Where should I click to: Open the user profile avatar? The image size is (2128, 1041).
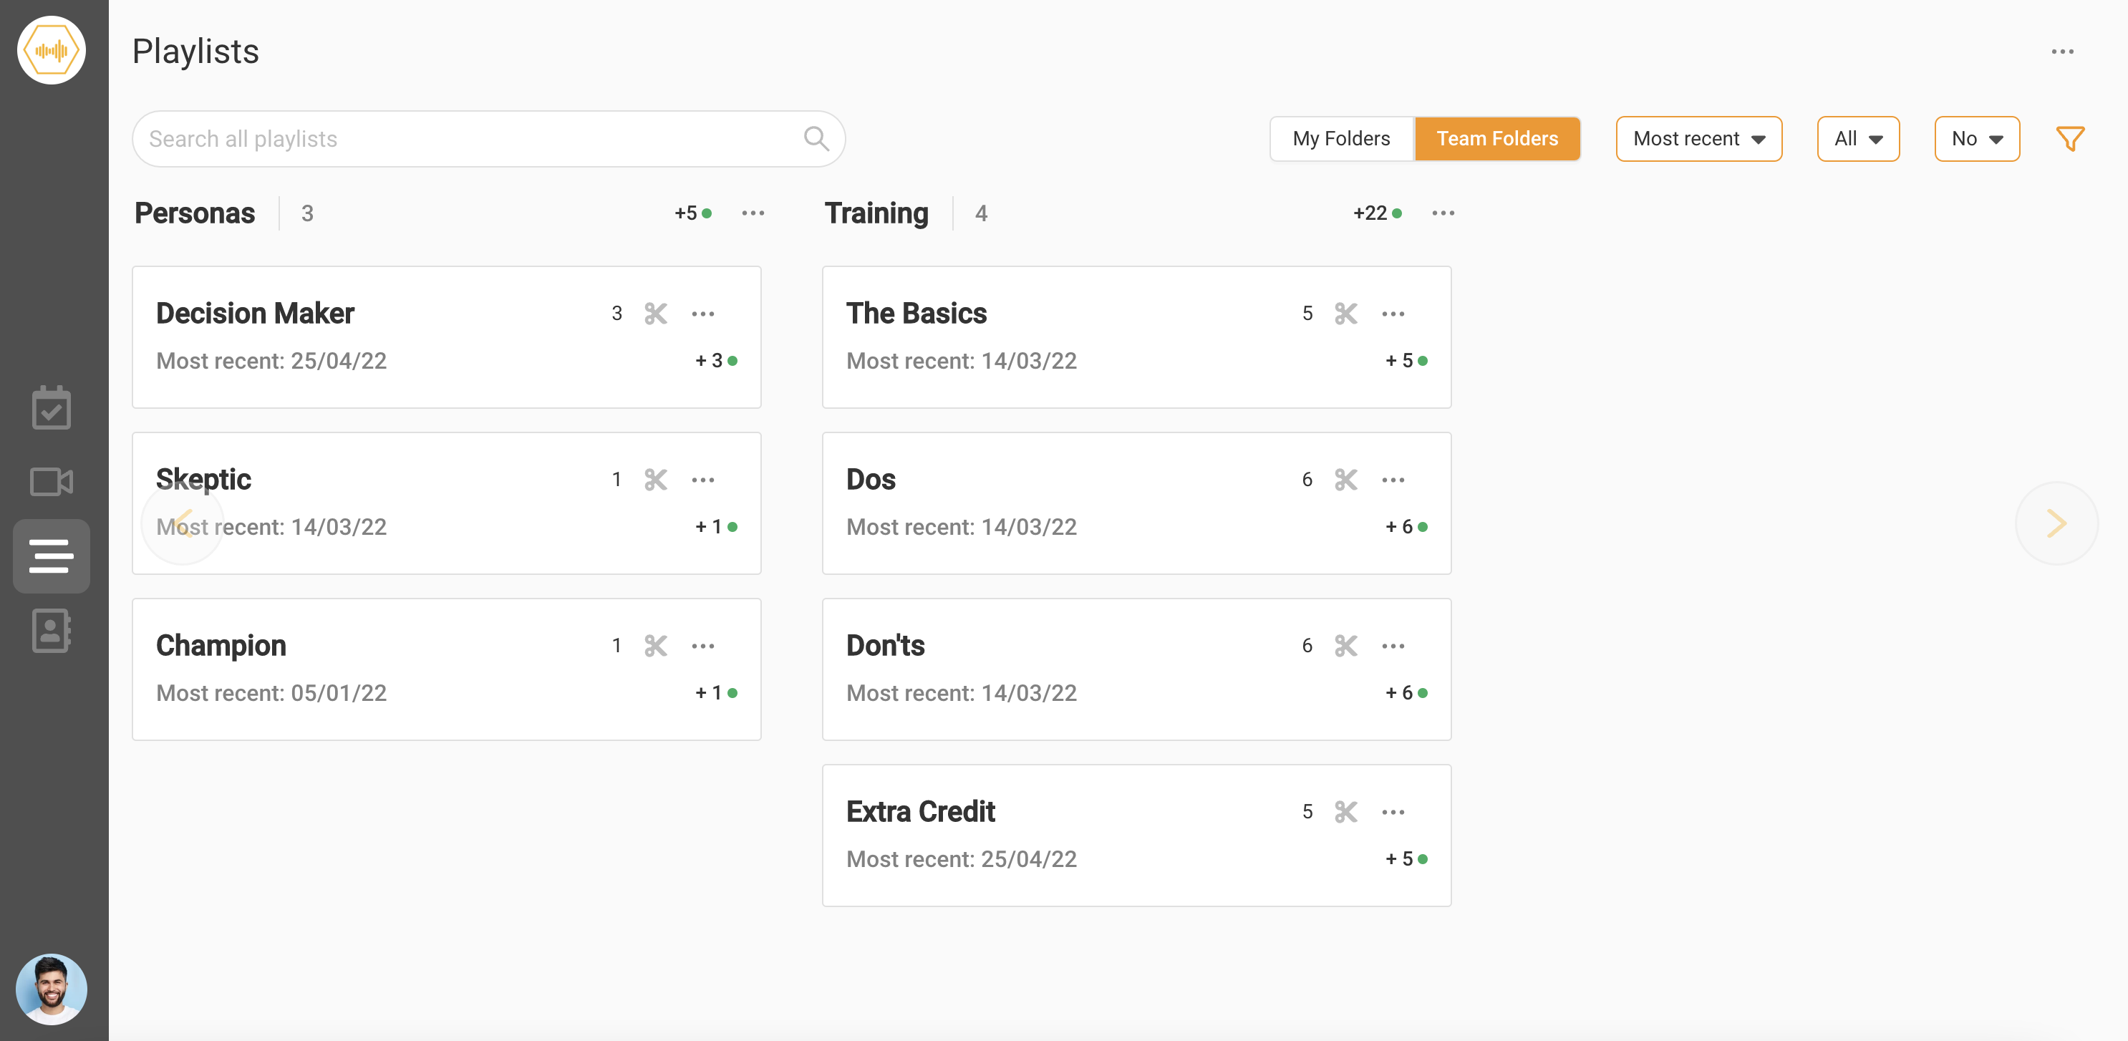tap(52, 989)
